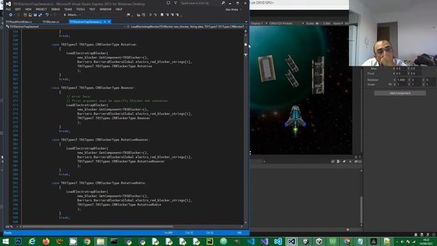The height and width of the screenshot is (246, 437).
Task: Open the DEBUG menu
Action: point(55,9)
